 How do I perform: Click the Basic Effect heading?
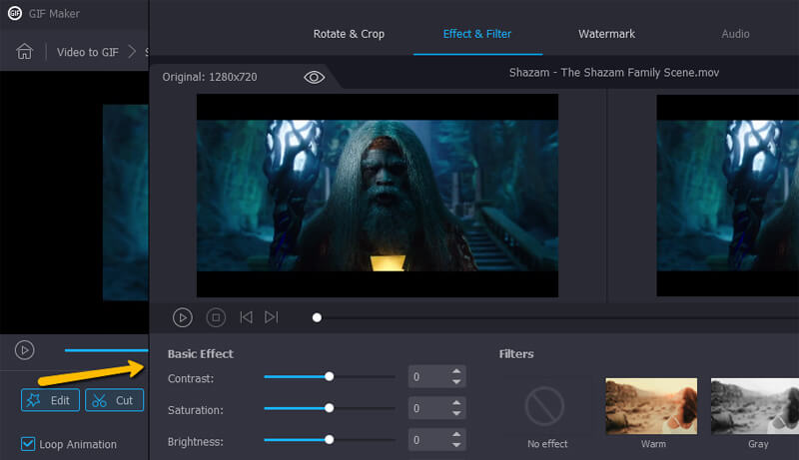coord(201,353)
